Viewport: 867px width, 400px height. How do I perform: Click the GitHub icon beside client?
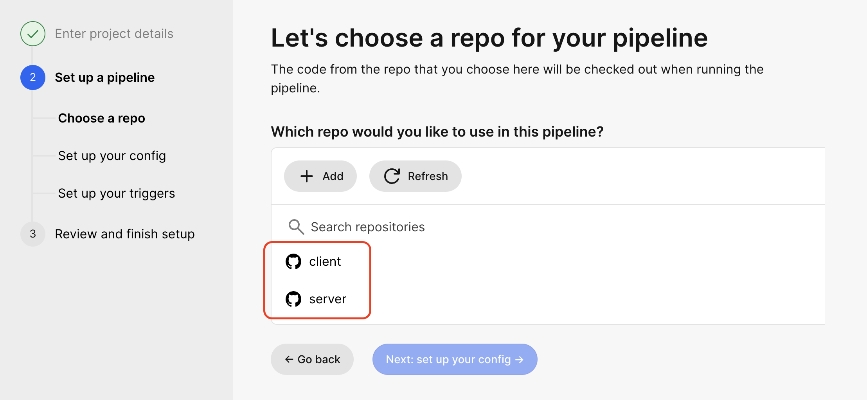(x=293, y=261)
